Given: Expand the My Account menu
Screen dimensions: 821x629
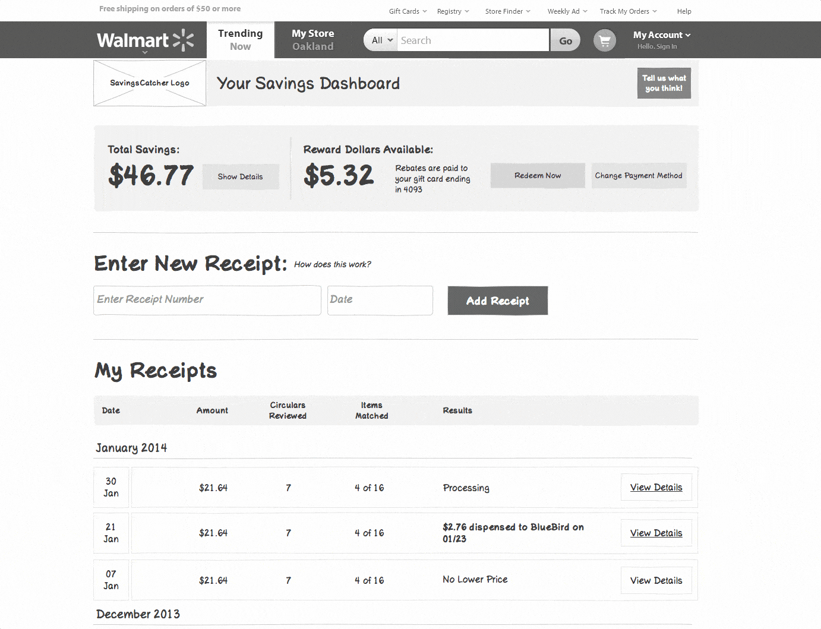Looking at the screenshot, I should (662, 35).
